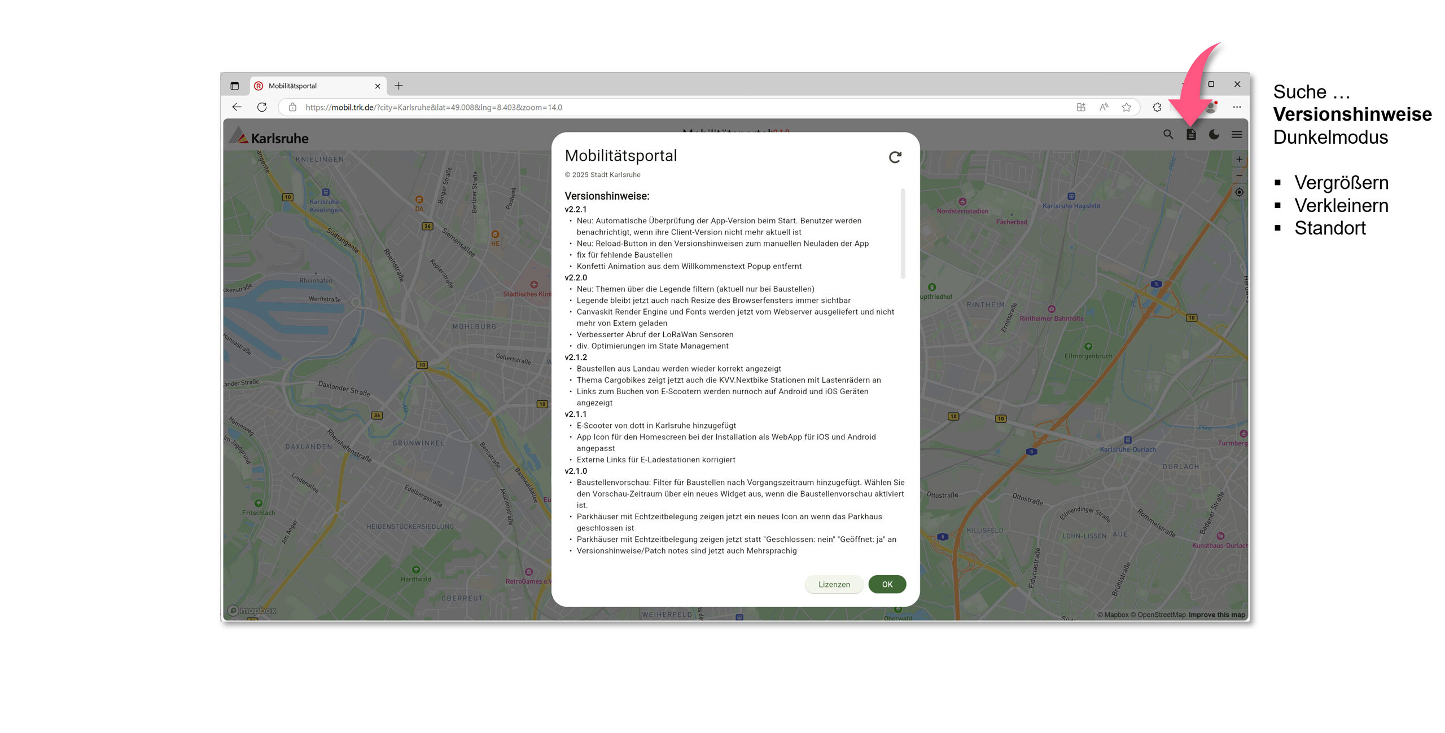Viewport: 1445px width, 733px height.
Task: Open browser settings three-dots menu
Action: pos(1237,107)
